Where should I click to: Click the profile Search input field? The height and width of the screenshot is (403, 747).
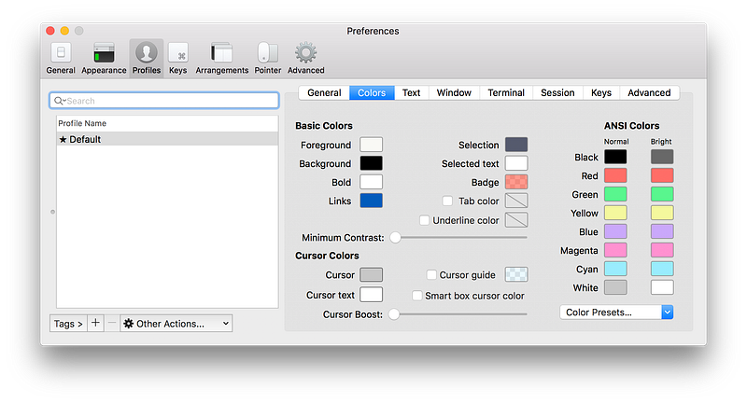pyautogui.click(x=164, y=101)
